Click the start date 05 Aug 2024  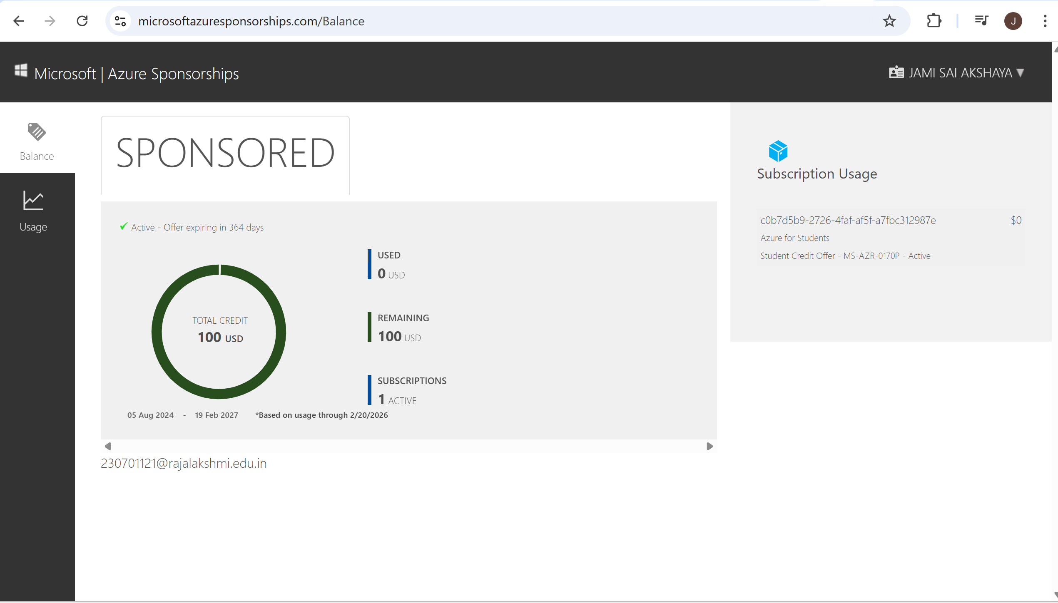(150, 415)
